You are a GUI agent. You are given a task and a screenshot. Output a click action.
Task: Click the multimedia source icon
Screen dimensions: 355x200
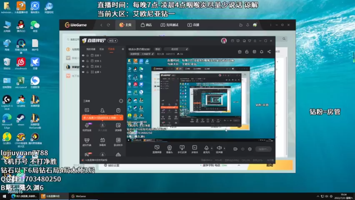(194, 148)
